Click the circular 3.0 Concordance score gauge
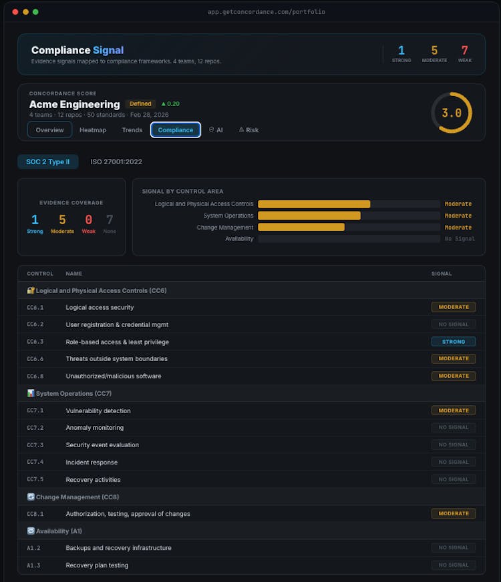Image resolution: width=501 pixels, height=582 pixels. [x=452, y=113]
